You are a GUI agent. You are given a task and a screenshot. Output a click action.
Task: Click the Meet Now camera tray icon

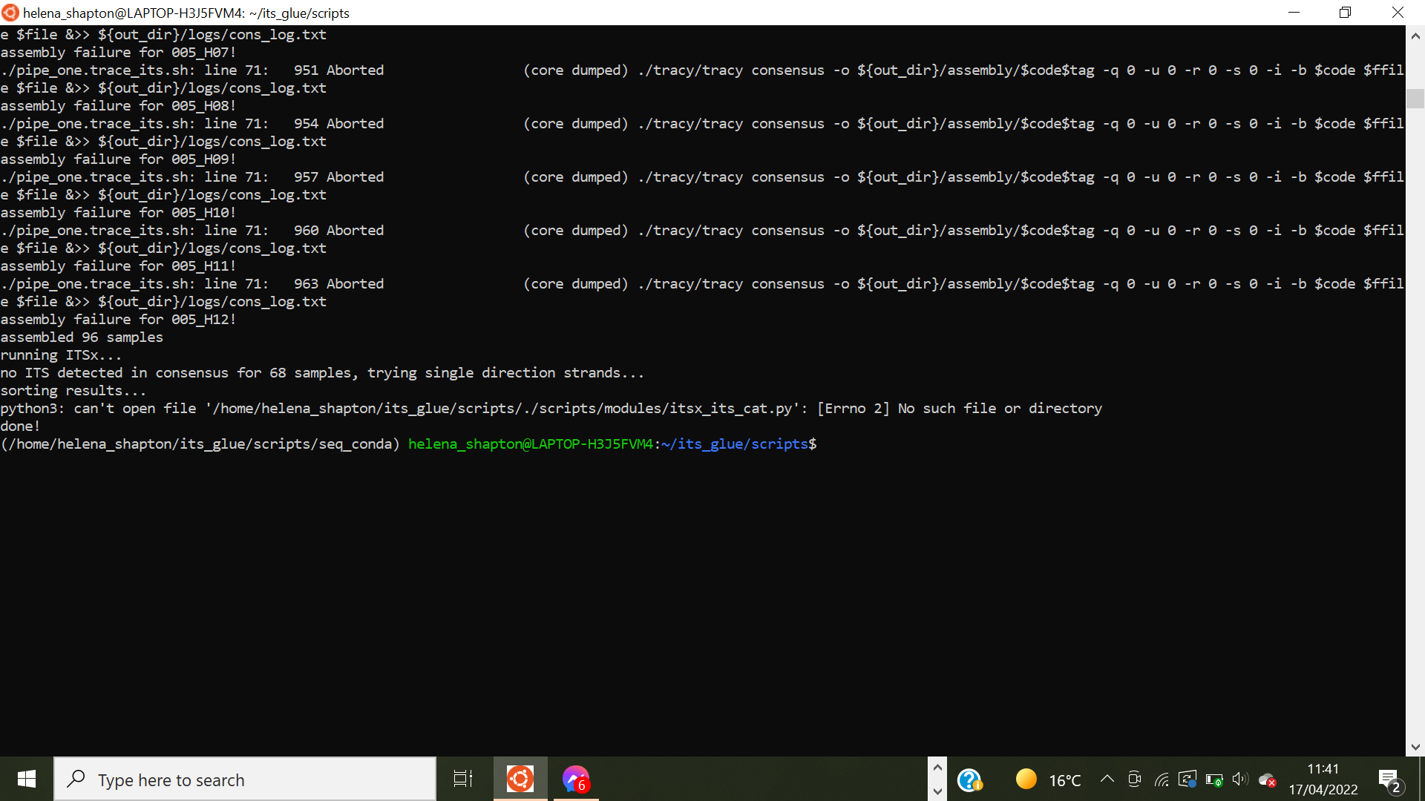tap(1134, 779)
